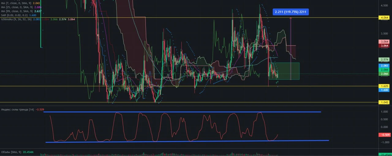Click the -0.509 value beside the indicator title
This screenshot has height=156, width=392.
tap(40, 109)
